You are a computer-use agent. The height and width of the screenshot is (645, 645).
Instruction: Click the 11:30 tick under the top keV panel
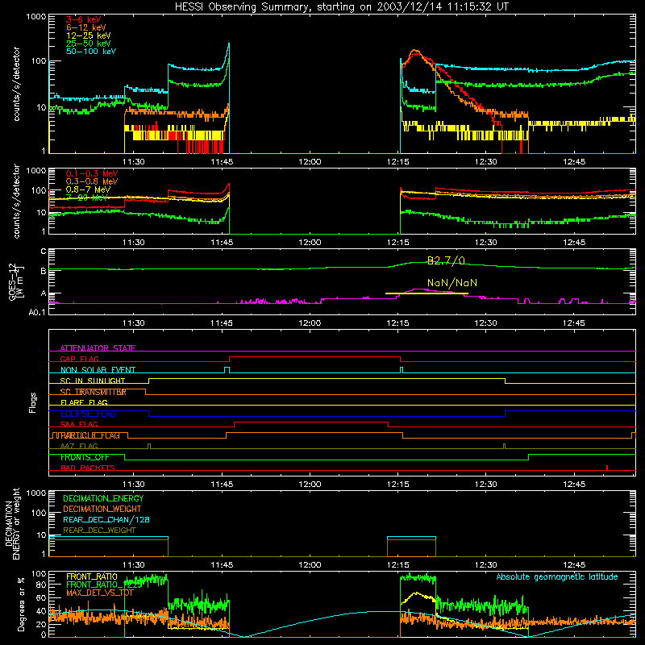click(134, 162)
